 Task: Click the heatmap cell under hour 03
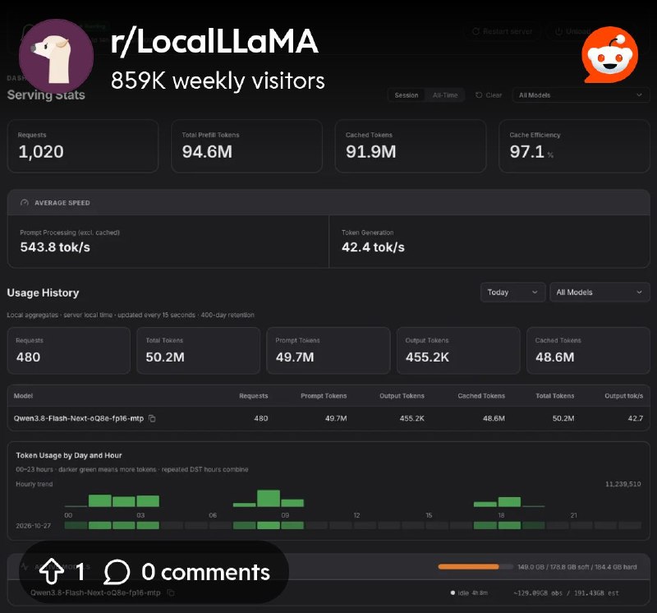point(148,525)
